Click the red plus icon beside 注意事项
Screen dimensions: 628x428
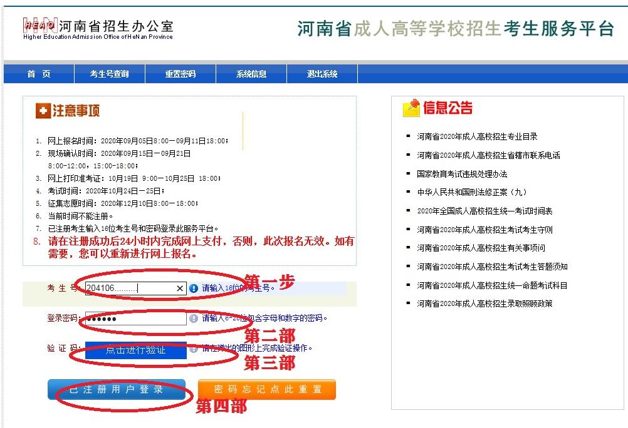[x=43, y=111]
